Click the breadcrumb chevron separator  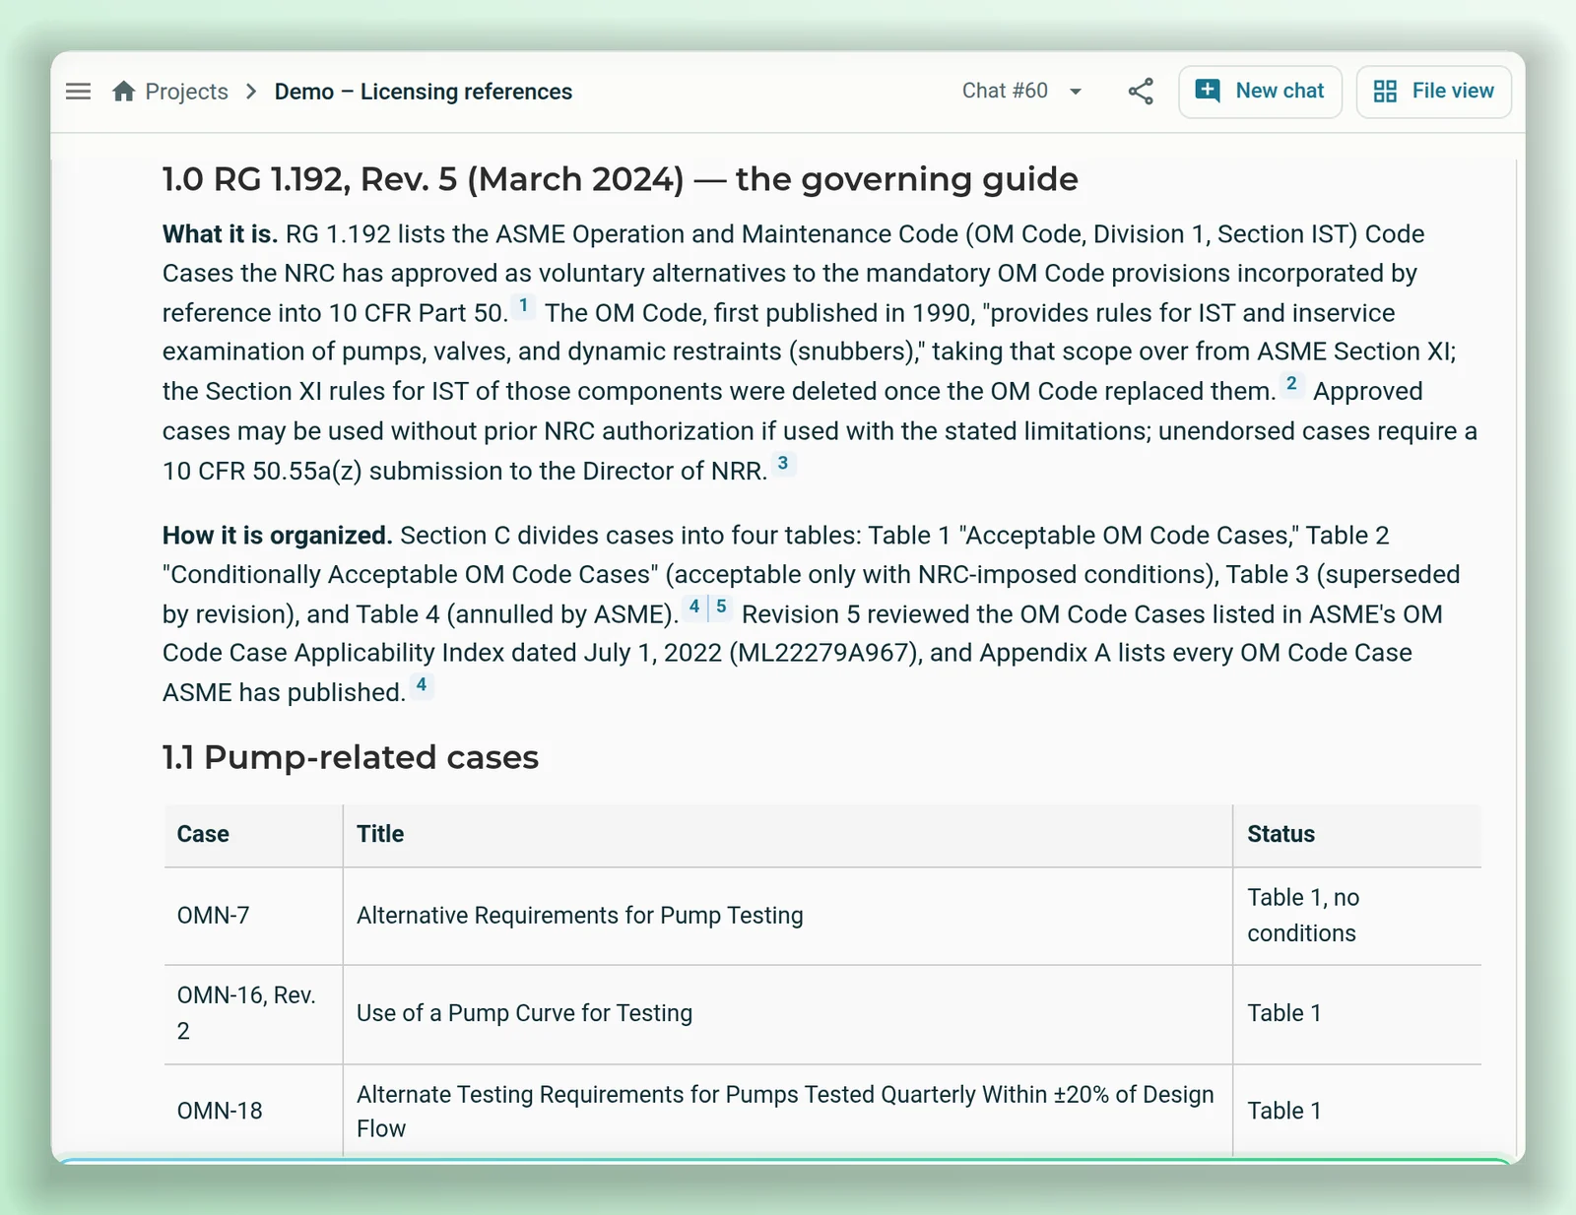tap(251, 92)
